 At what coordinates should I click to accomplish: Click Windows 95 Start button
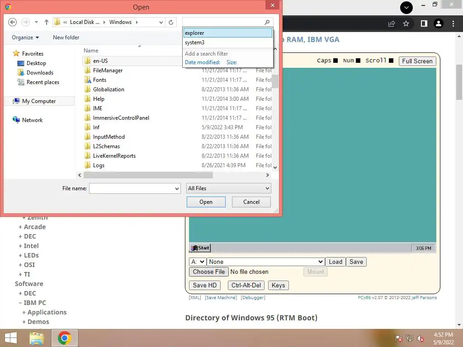coord(200,248)
